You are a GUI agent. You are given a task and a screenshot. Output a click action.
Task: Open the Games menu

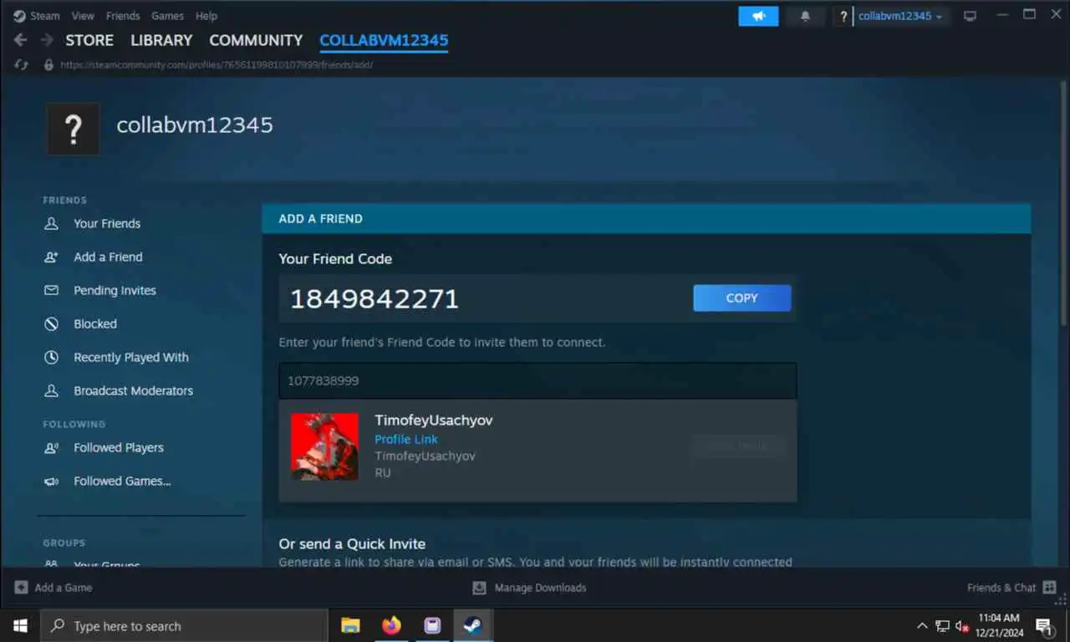pyautogui.click(x=167, y=16)
